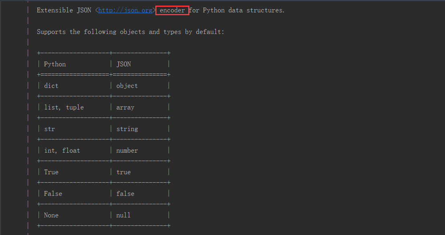Click the "int, float" table cell
Viewport: 445px width, 235px height.
pyautogui.click(x=62, y=151)
